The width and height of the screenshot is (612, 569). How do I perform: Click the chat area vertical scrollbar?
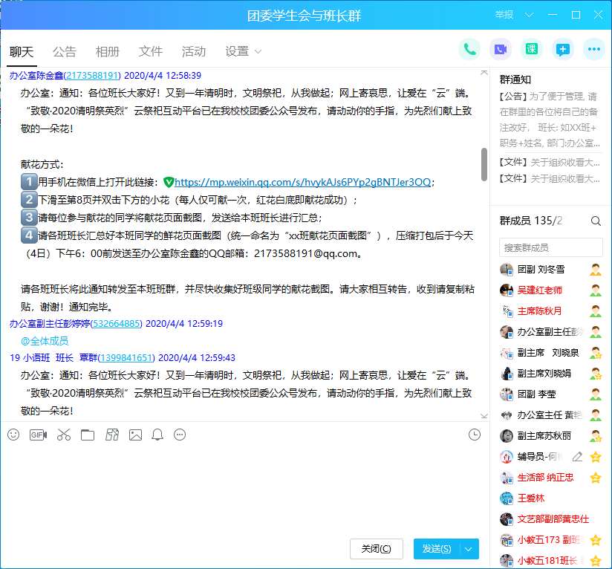[x=484, y=164]
